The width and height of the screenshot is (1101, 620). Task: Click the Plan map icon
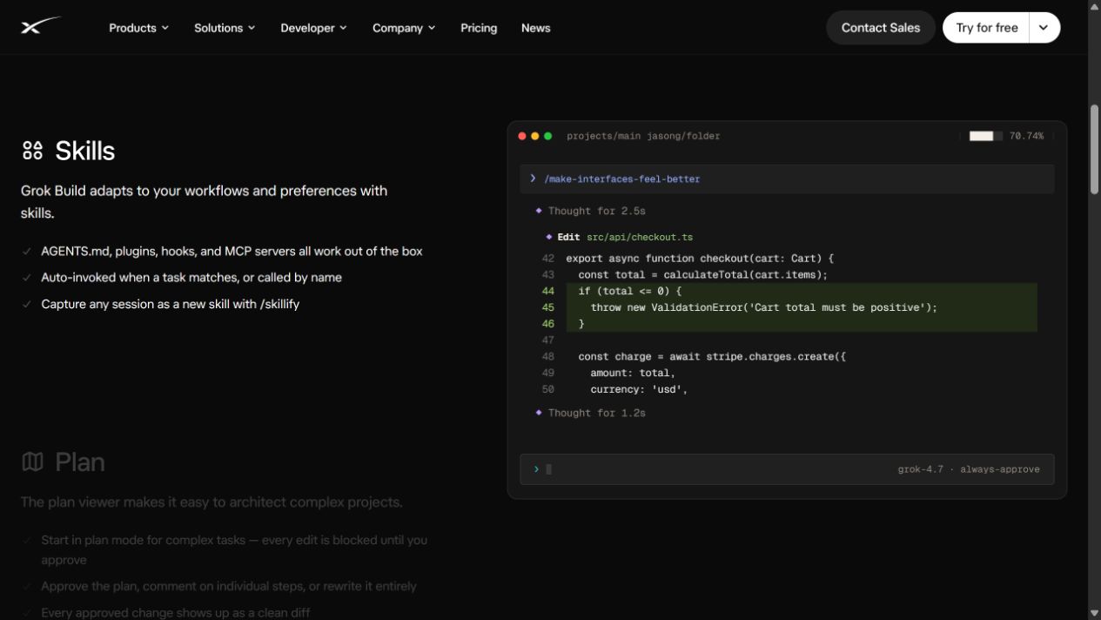32,462
